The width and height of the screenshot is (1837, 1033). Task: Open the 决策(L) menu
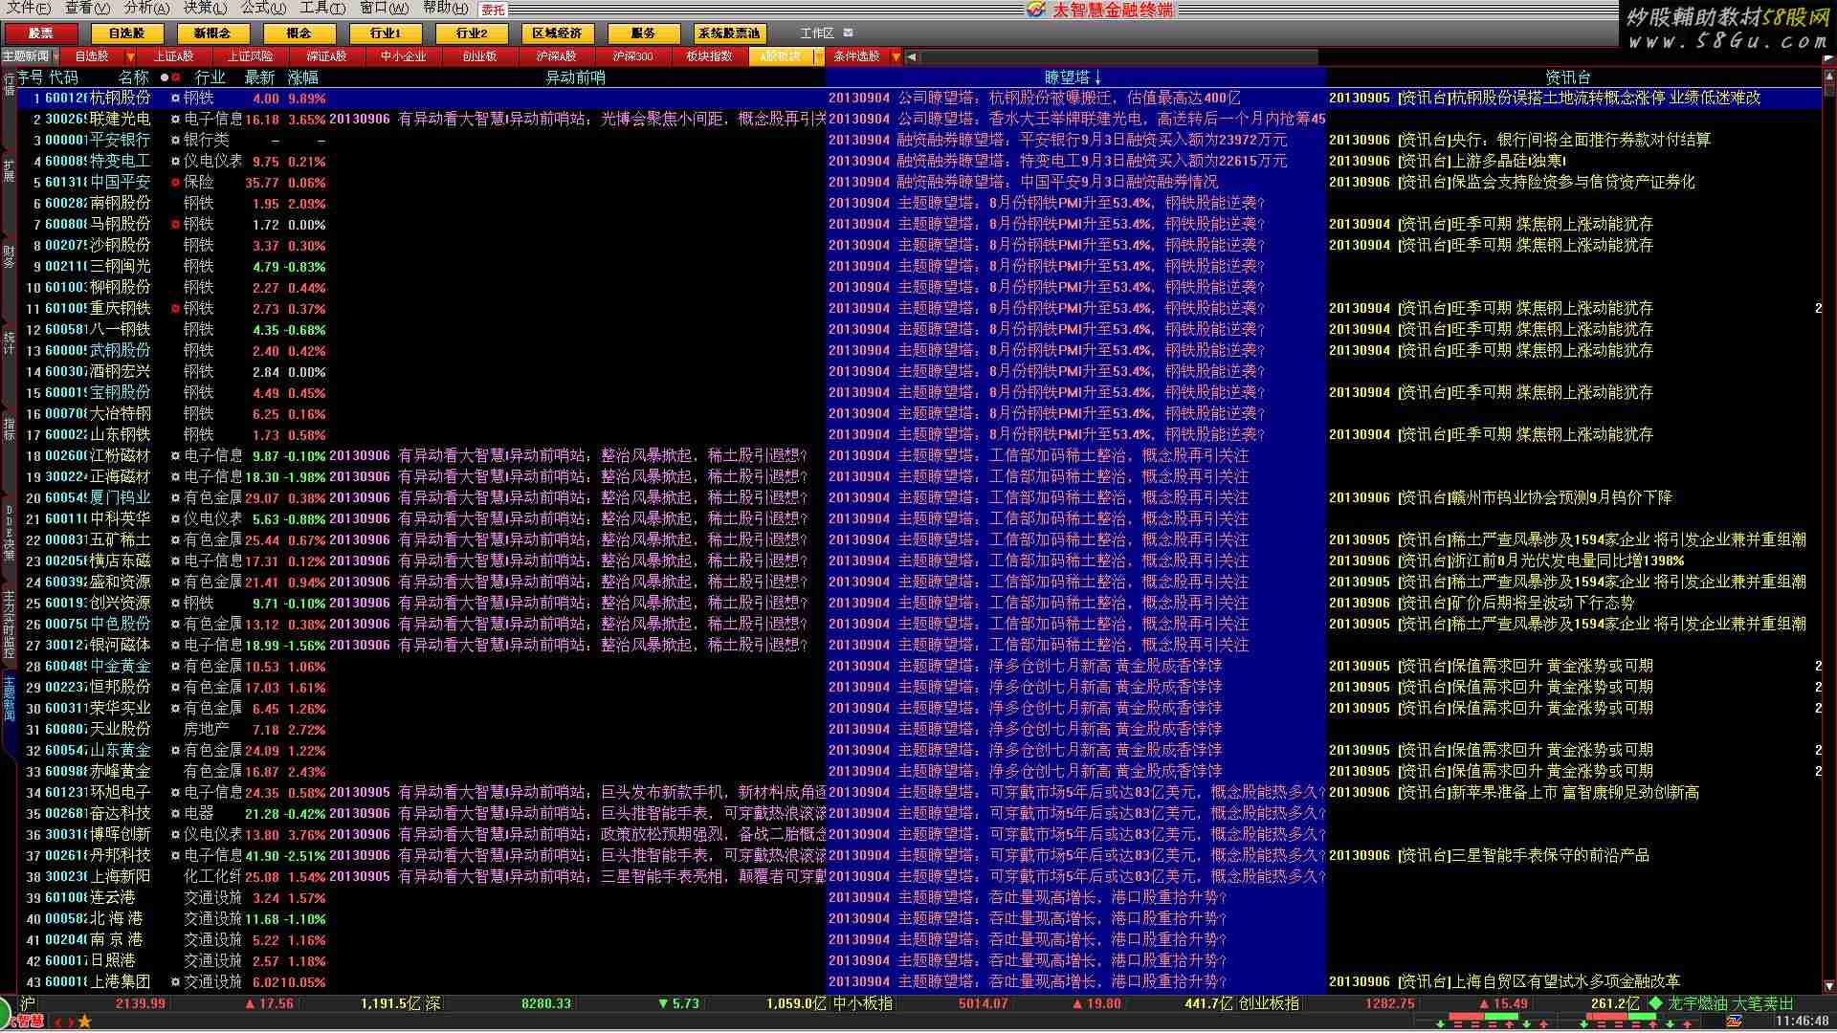(205, 8)
